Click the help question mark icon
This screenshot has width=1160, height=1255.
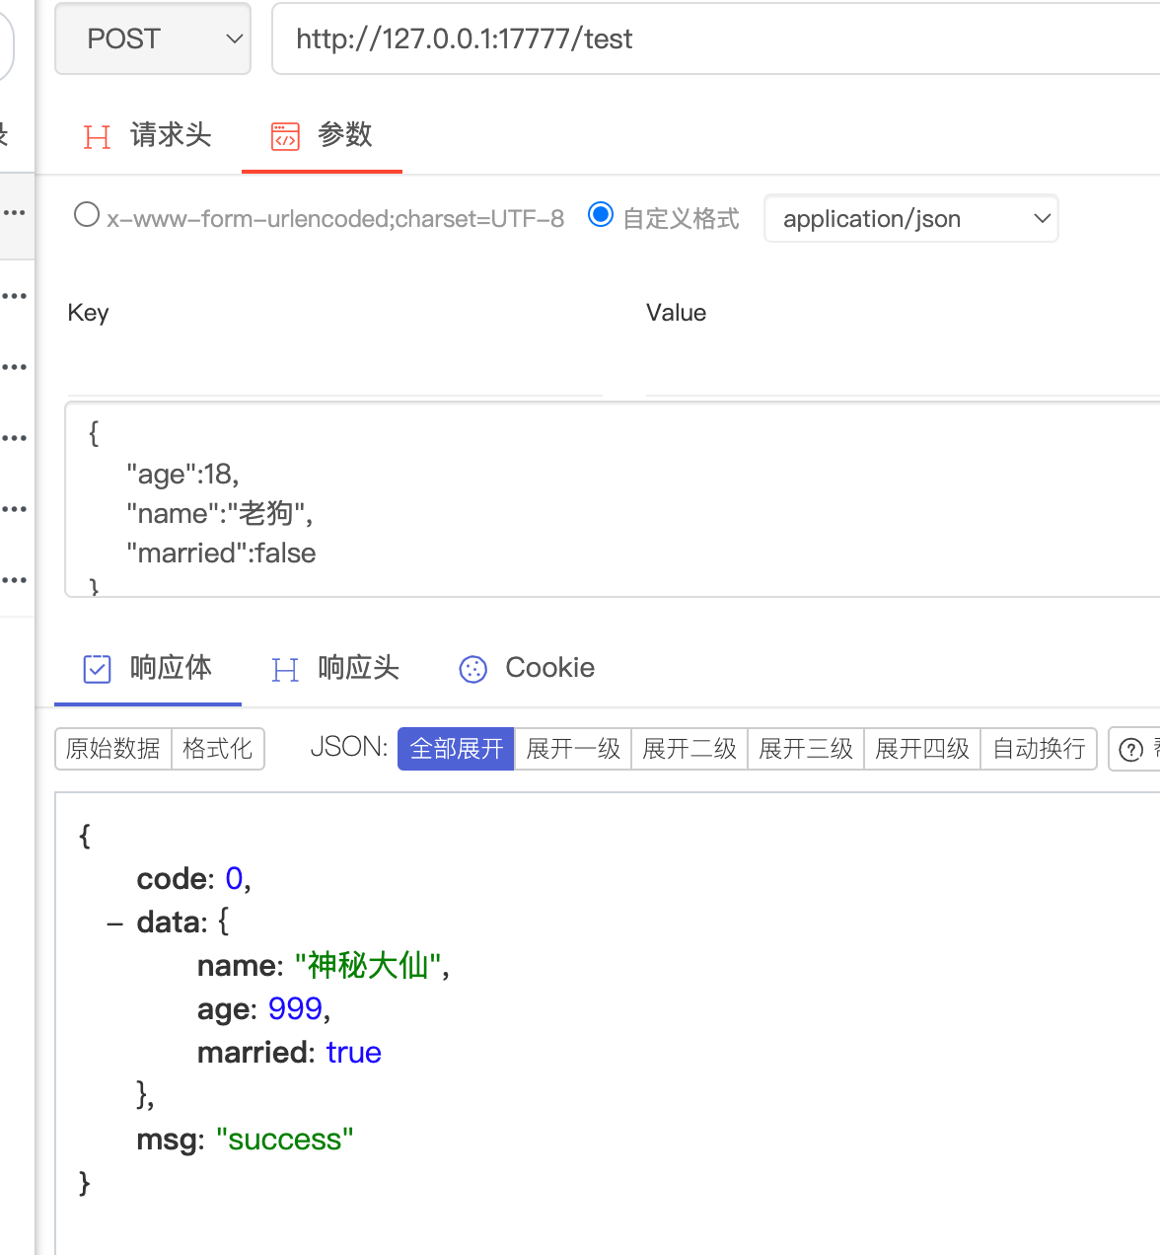(1131, 750)
